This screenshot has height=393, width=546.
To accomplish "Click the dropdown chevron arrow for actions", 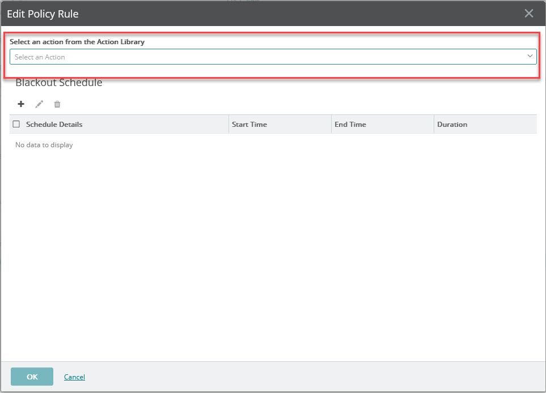I will pos(530,56).
